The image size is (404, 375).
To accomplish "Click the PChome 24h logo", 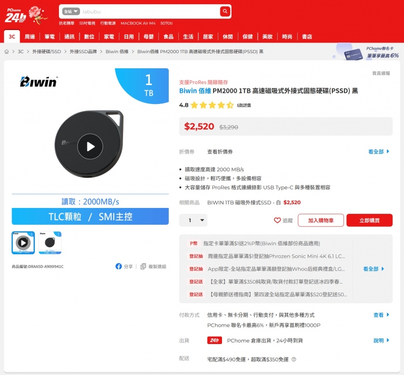I will click(15, 15).
